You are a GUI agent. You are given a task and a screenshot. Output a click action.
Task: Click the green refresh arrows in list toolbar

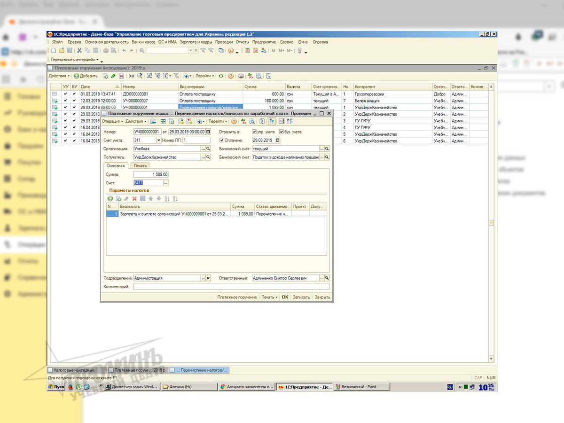(x=221, y=76)
